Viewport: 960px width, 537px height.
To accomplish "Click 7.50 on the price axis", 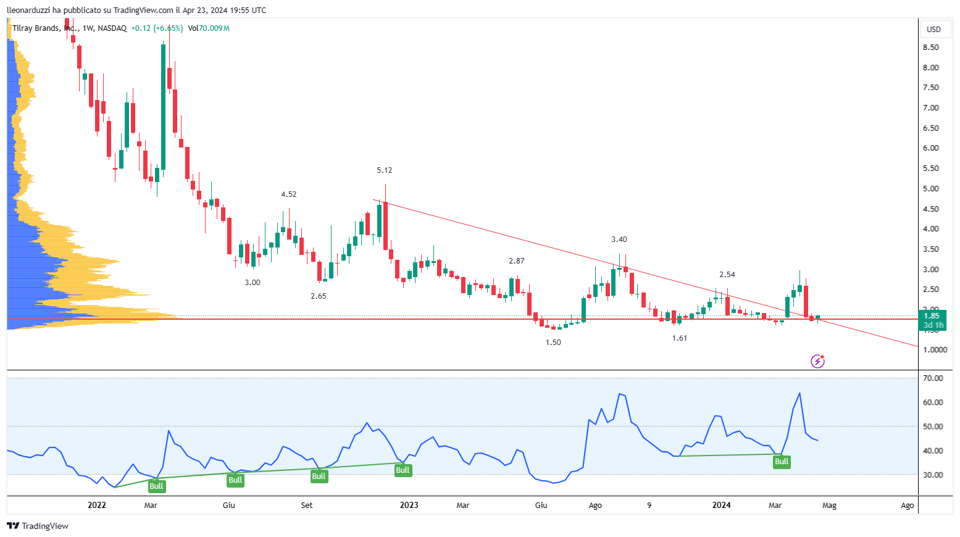I will tap(931, 88).
